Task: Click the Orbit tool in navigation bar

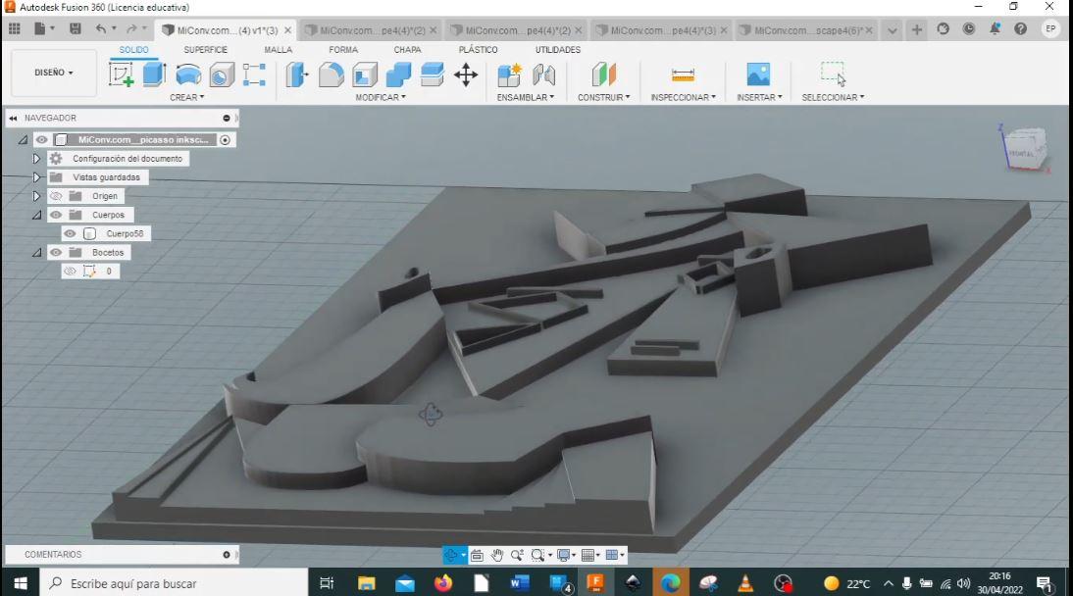Action: pyautogui.click(x=451, y=555)
